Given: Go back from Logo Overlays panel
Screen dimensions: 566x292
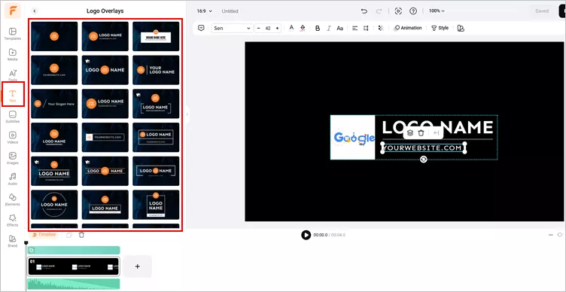Looking at the screenshot, I should (x=35, y=11).
